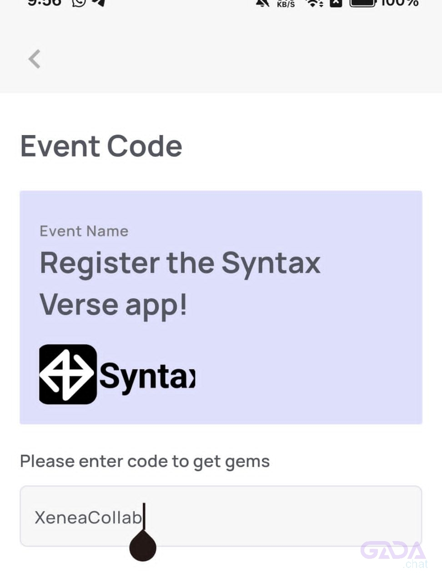Click the XeneaCollab text in the field
This screenshot has height=582, width=442.
[88, 517]
